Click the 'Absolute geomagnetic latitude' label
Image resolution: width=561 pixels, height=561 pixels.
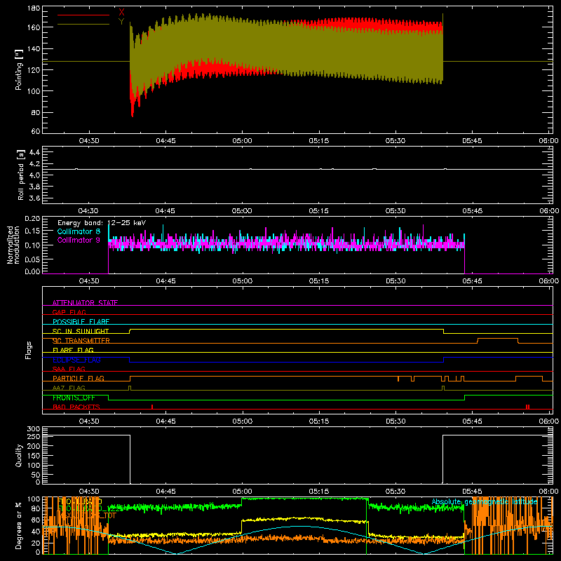click(485, 501)
